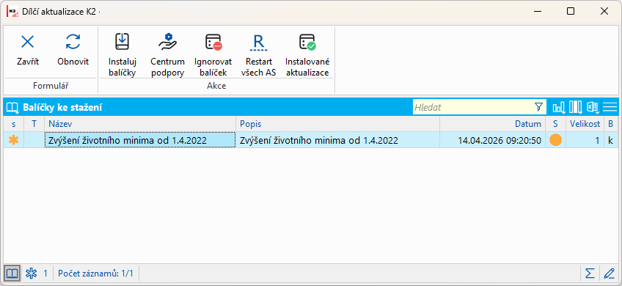
Task: Click the T column header
Action: [x=34, y=124]
